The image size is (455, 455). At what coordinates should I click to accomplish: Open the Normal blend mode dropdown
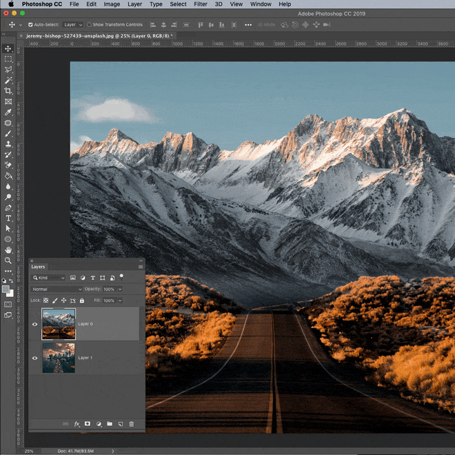point(57,289)
